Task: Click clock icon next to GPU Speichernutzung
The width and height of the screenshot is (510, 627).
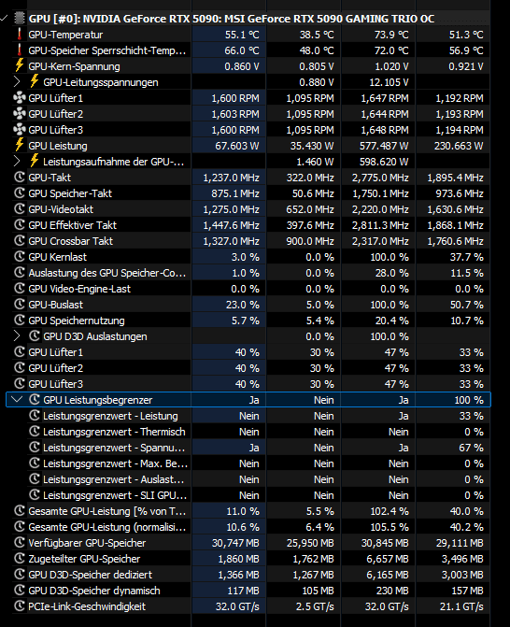Action: [20, 321]
